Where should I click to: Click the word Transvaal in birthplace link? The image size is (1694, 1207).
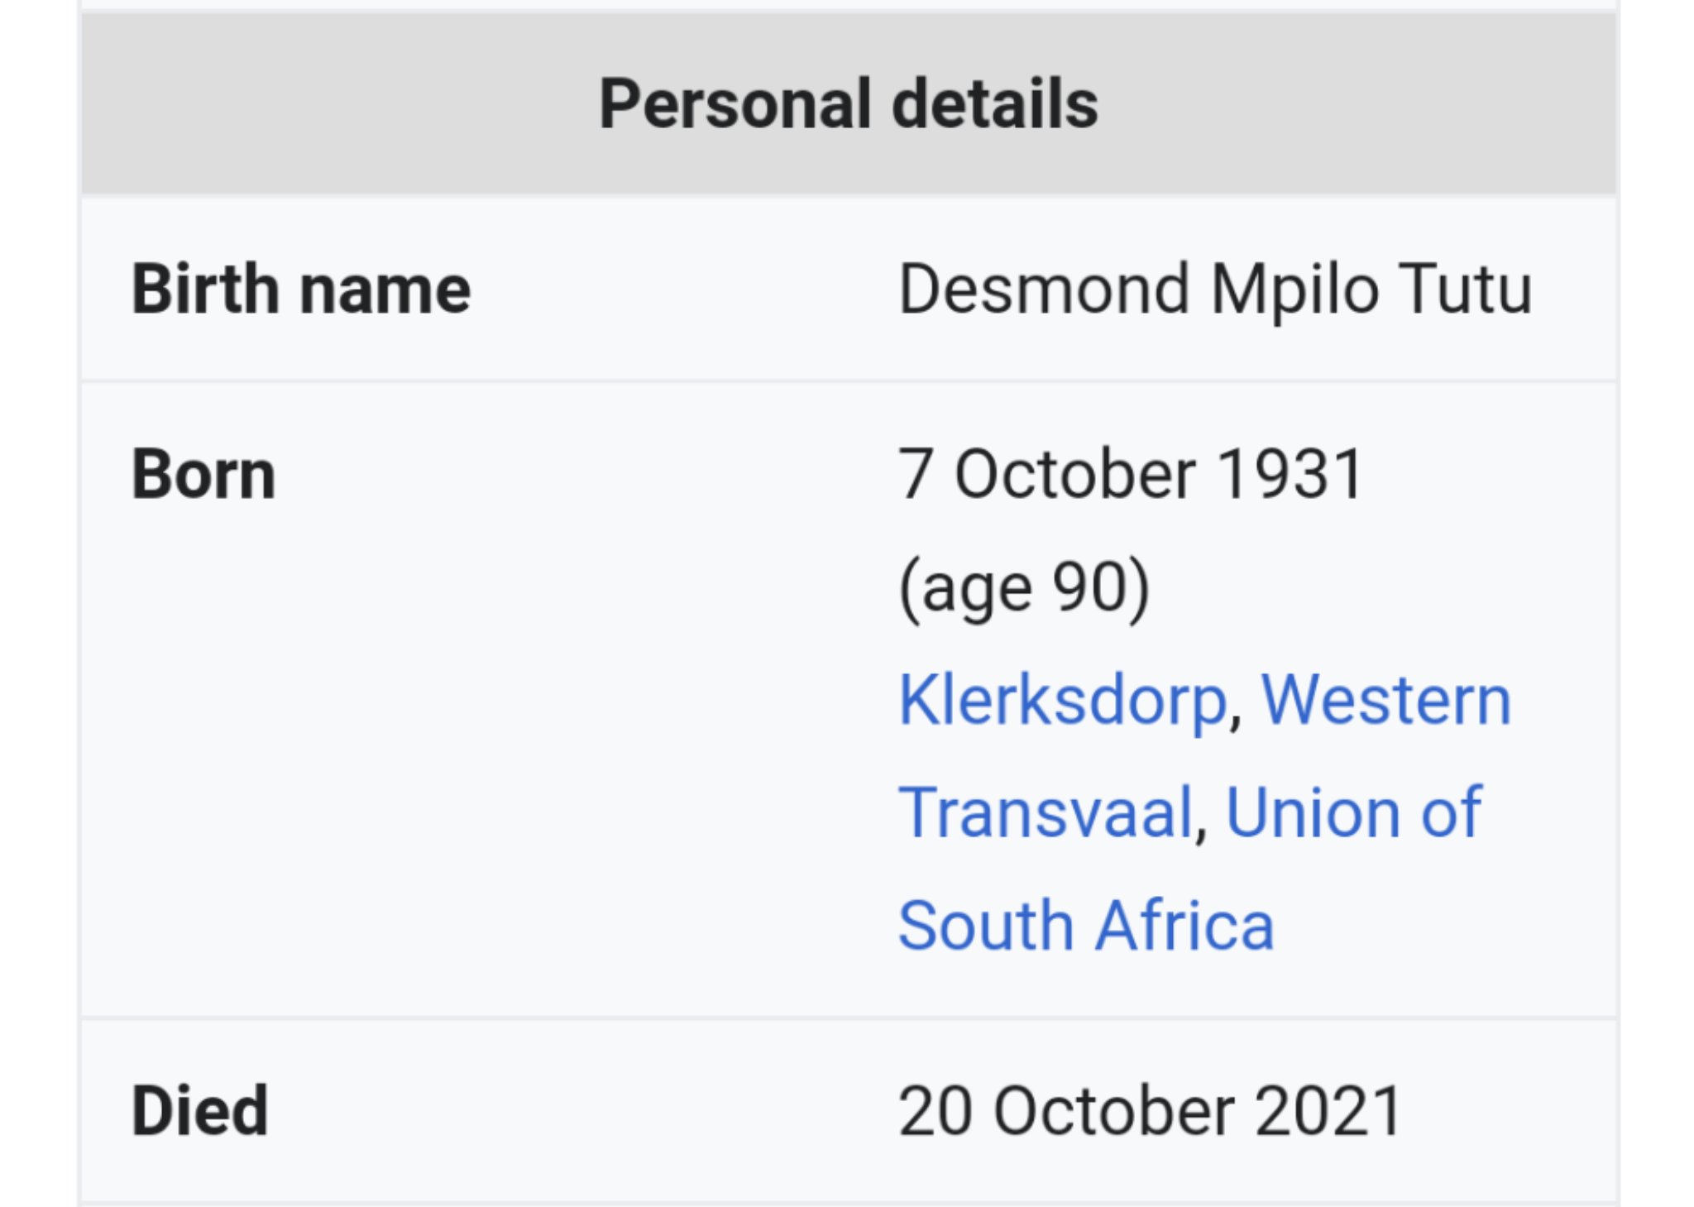[x=1045, y=812]
